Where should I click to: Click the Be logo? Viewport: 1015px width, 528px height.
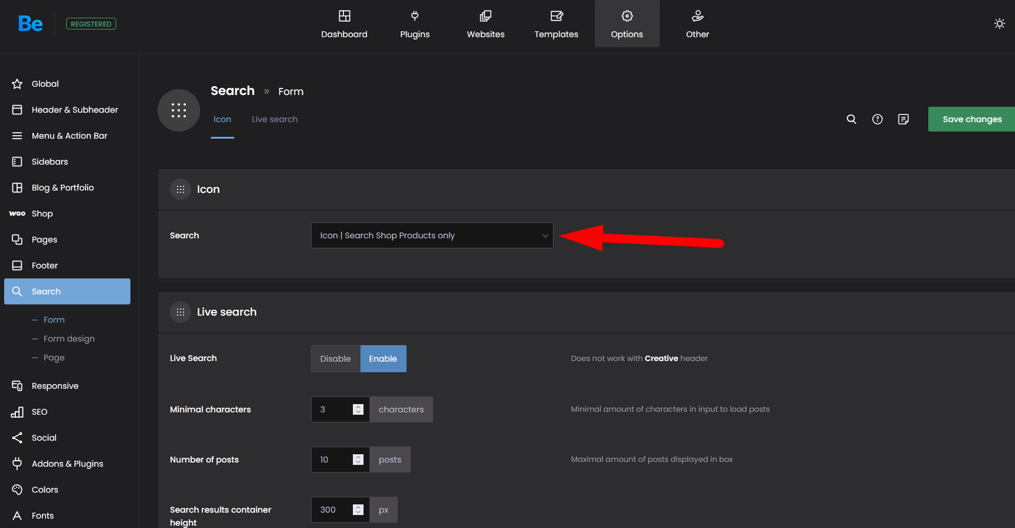30,24
